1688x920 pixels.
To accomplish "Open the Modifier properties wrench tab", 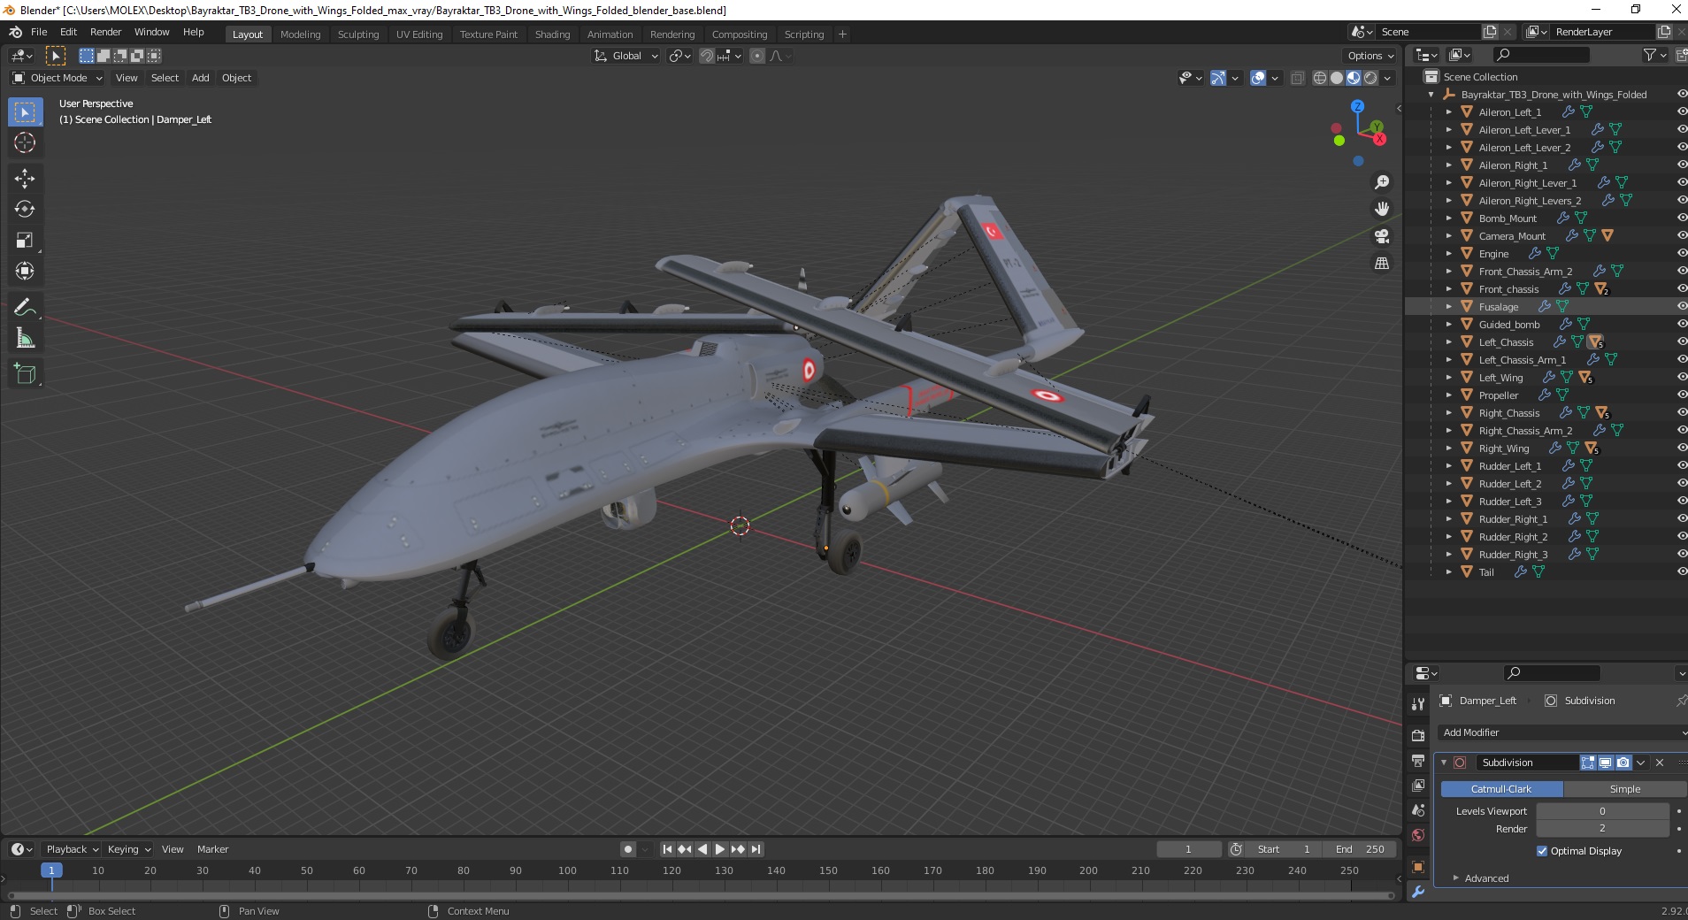I will pos(1418,892).
